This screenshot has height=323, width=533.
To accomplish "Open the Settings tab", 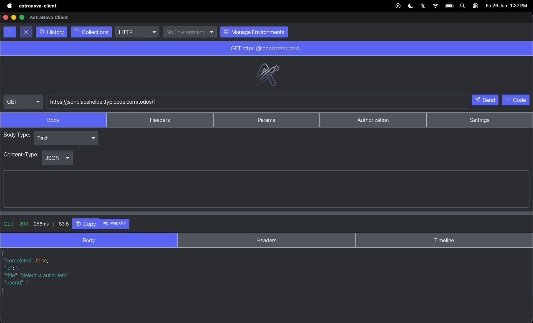I will 480,120.
